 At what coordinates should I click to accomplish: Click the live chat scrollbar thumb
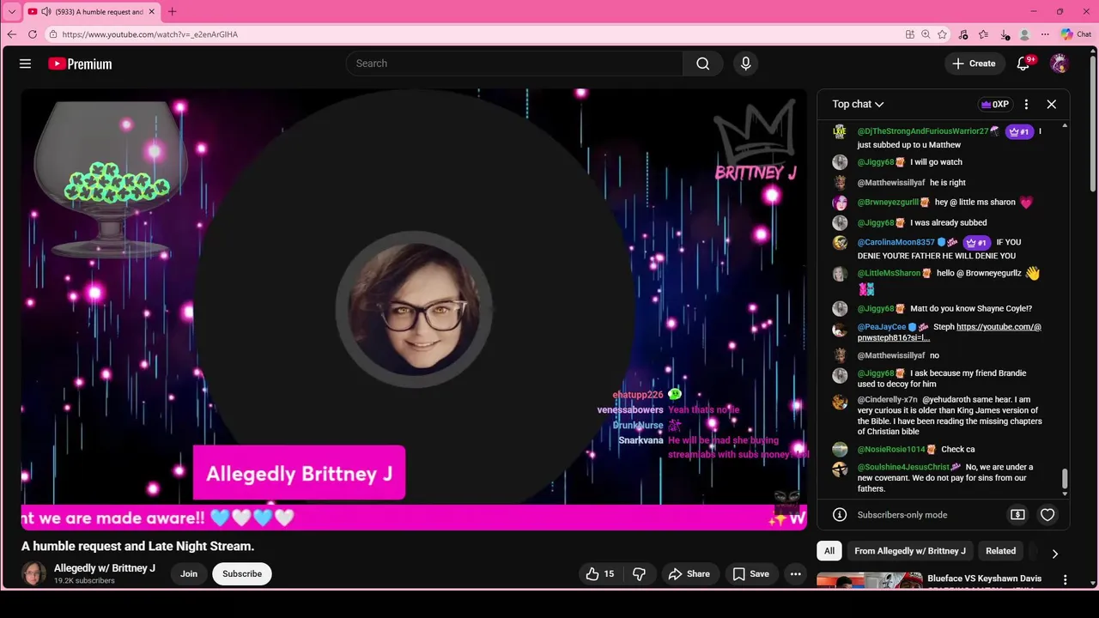[1065, 479]
